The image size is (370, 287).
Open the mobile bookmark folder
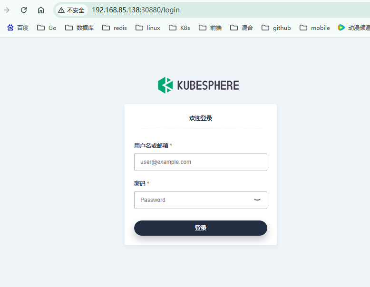click(x=315, y=28)
